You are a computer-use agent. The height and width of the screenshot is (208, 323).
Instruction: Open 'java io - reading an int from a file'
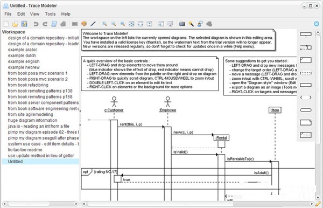click(39, 126)
